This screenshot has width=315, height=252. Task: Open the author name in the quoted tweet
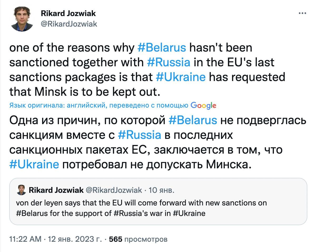click(56, 190)
